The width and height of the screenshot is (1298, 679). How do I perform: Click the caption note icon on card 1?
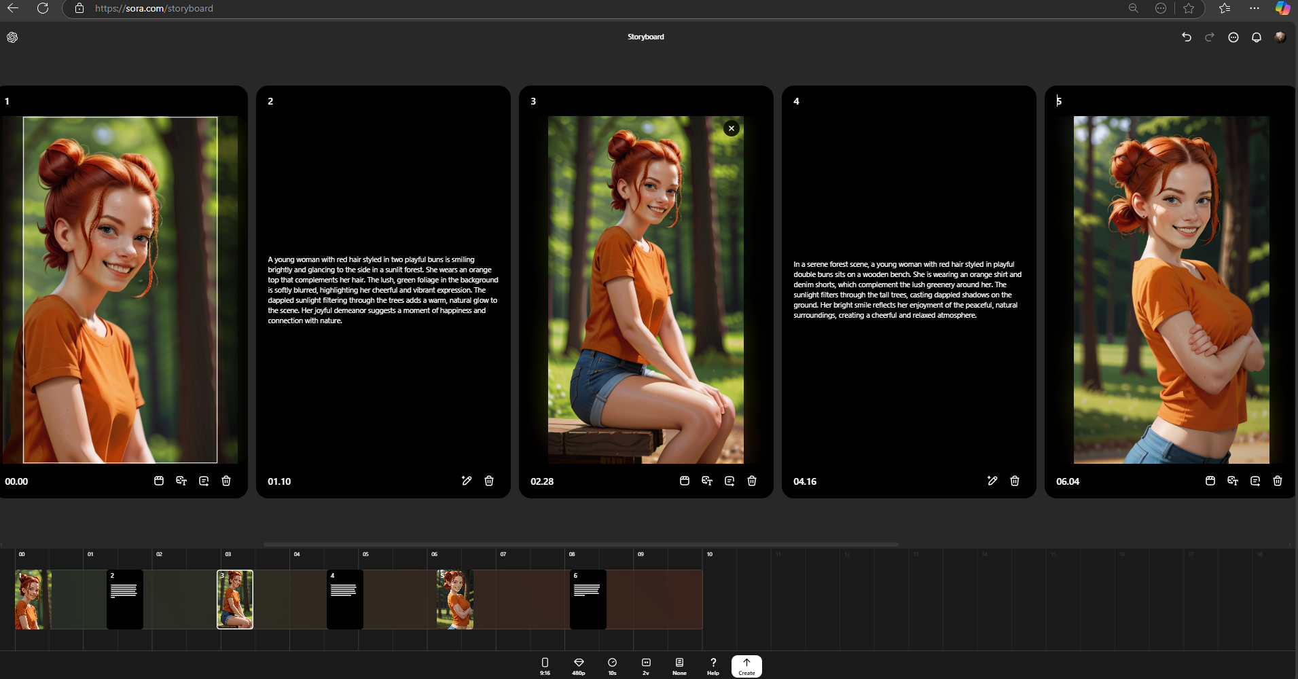(x=204, y=481)
